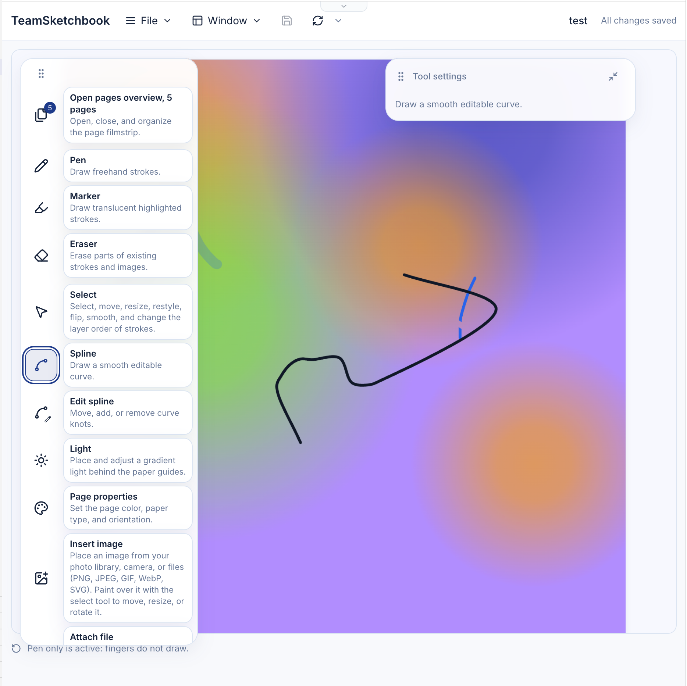Click the sync refresh icon
The width and height of the screenshot is (687, 686).
coord(318,21)
